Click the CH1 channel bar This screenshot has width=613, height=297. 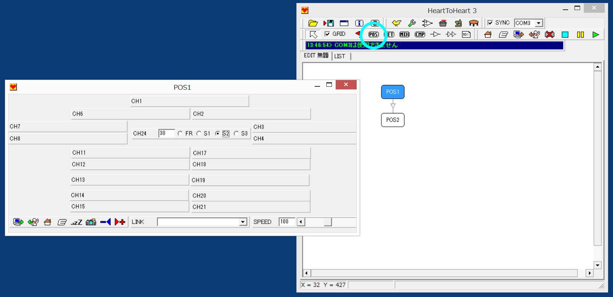click(x=189, y=101)
